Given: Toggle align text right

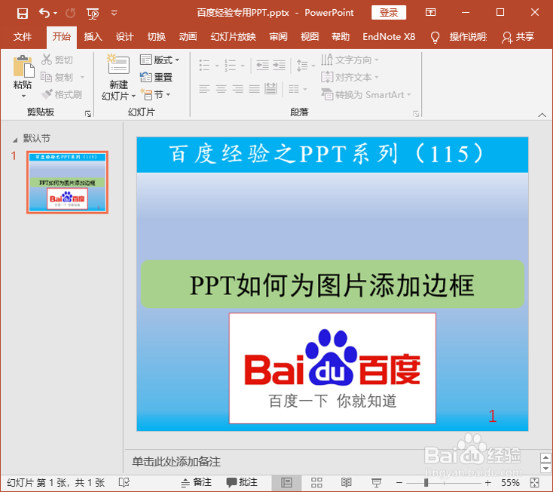Looking at the screenshot, I should pyautogui.click(x=237, y=88).
